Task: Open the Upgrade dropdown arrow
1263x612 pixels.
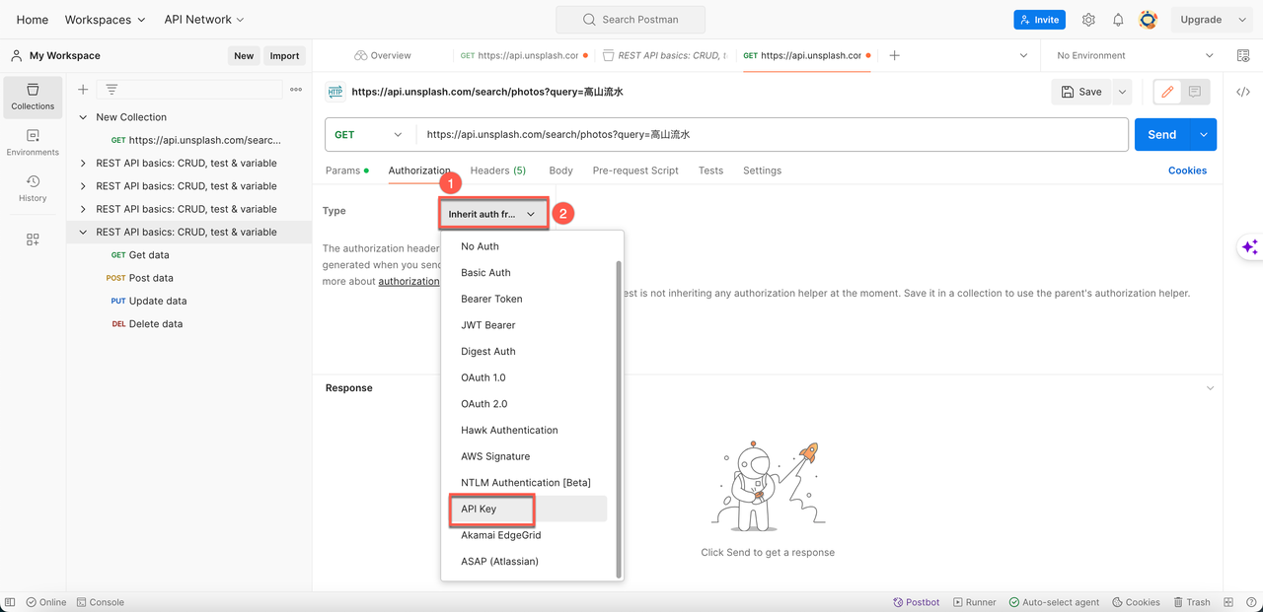Action: tap(1240, 20)
